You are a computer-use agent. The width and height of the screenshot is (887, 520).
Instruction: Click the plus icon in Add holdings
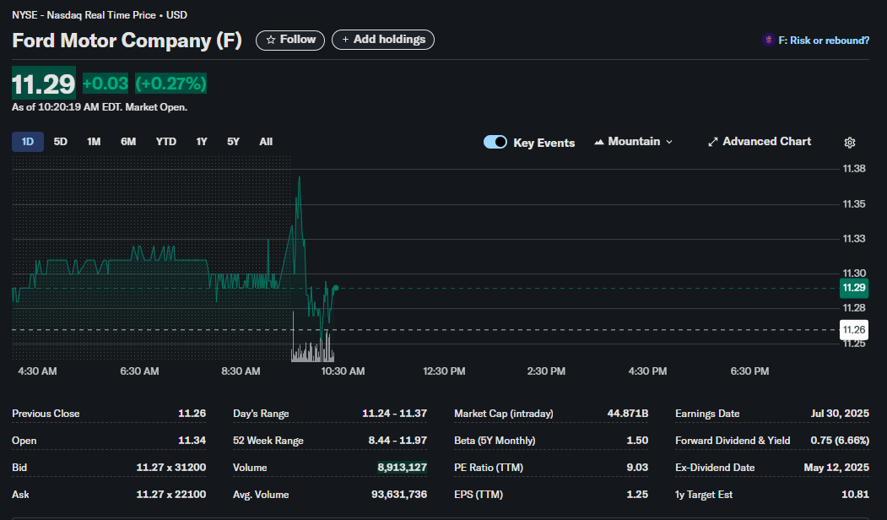point(345,40)
